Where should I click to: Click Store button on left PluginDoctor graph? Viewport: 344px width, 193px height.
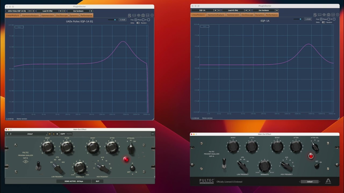(x=19, y=27)
